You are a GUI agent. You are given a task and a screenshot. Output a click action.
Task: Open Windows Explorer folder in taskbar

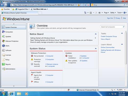[x=19, y=94]
